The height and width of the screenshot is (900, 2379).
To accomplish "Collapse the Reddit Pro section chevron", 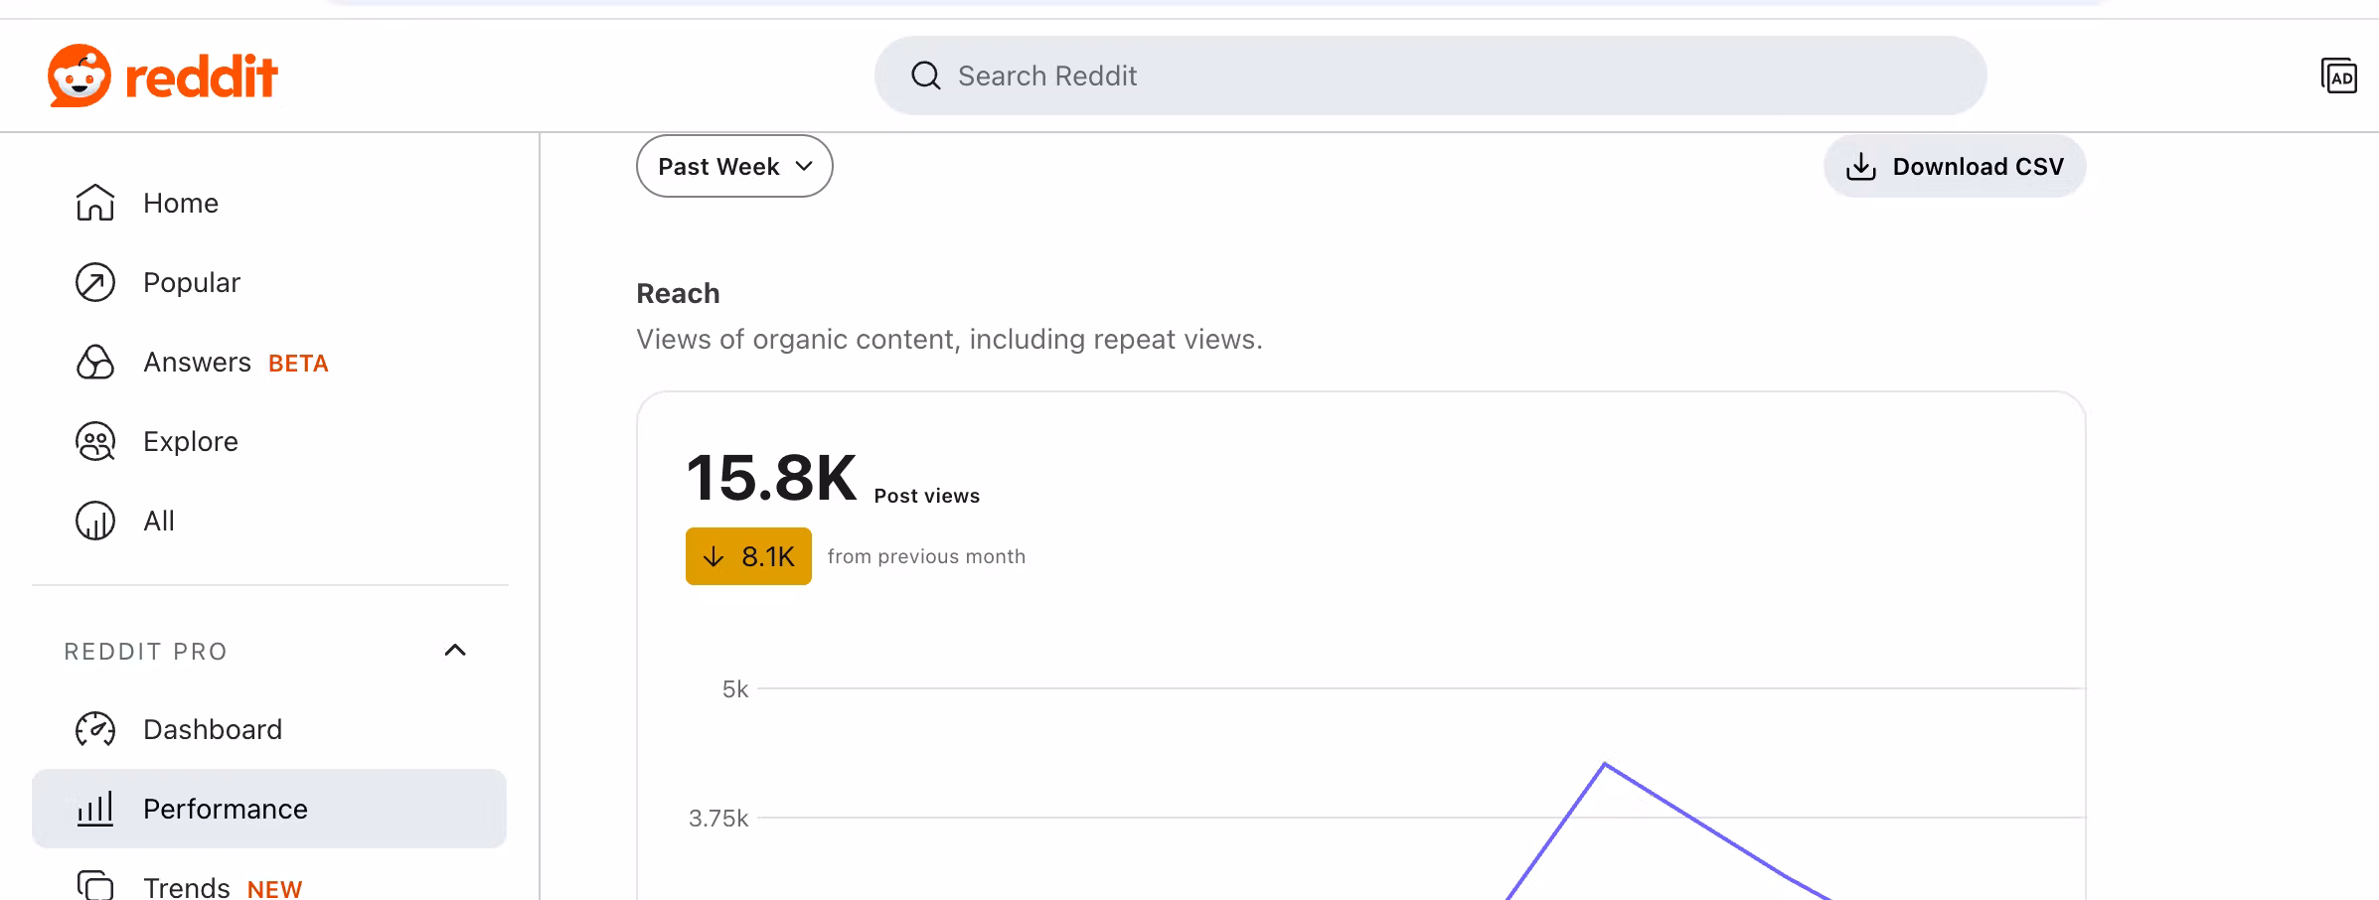I will 455,651.
